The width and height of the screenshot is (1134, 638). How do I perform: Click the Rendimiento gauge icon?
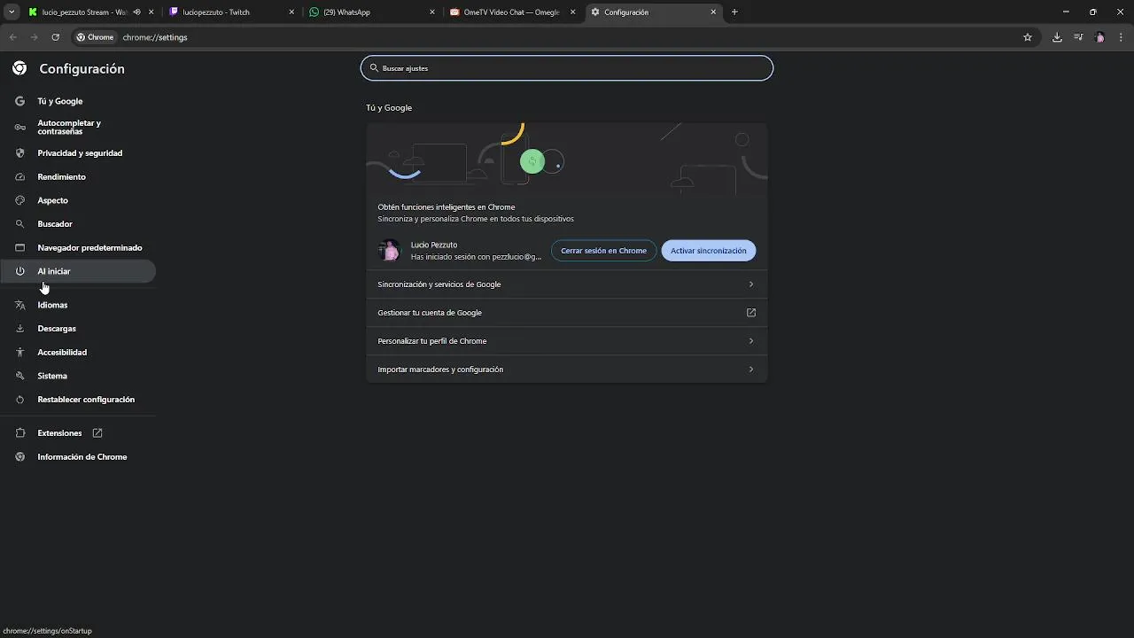tap(19, 177)
